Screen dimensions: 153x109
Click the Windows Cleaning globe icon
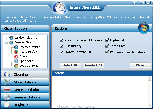click(11, 38)
